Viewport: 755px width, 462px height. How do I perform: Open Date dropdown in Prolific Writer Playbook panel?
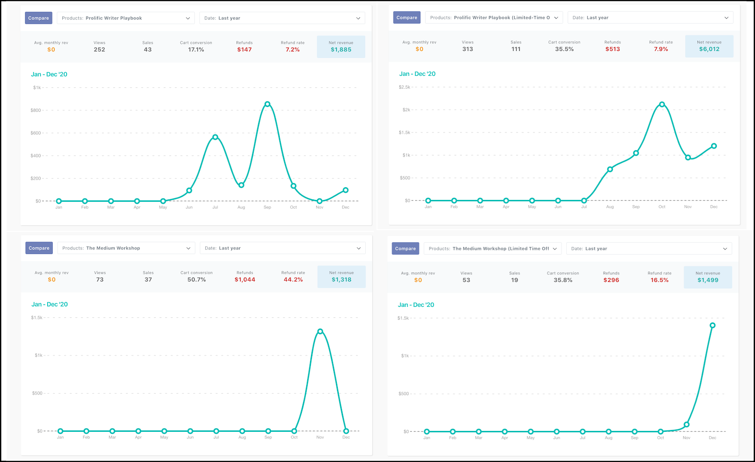pos(282,18)
